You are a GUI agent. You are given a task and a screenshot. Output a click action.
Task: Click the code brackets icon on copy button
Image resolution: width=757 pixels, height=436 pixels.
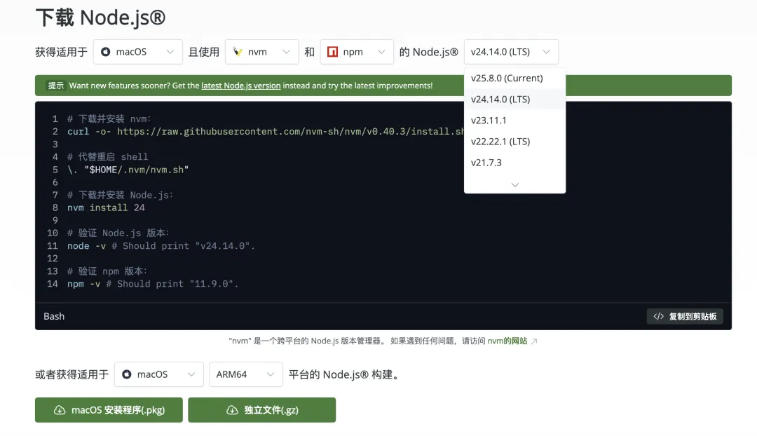pos(658,316)
